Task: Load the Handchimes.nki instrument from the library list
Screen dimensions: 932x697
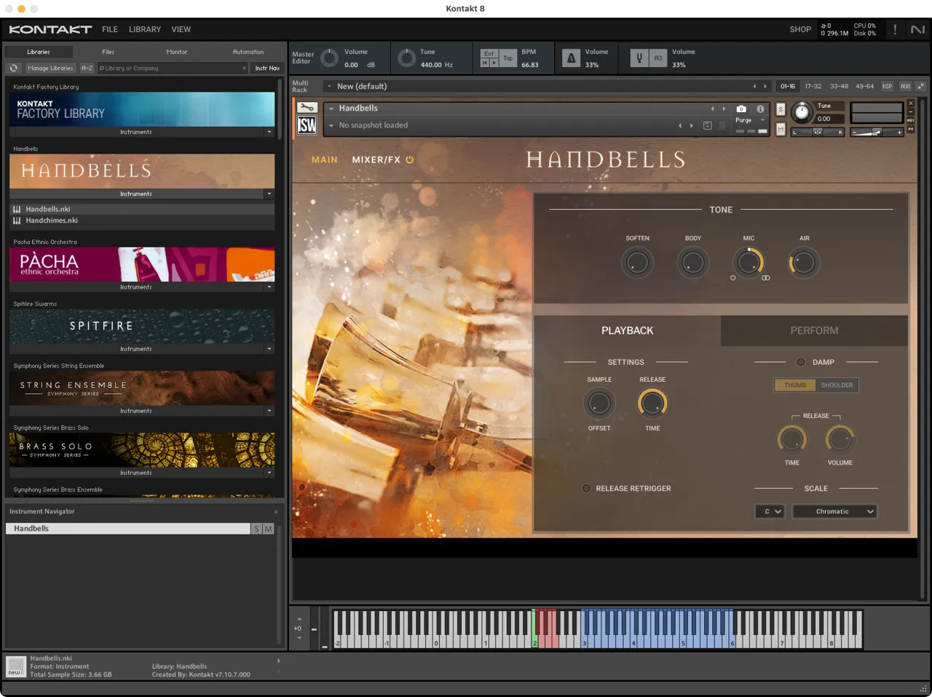Action: pos(51,220)
